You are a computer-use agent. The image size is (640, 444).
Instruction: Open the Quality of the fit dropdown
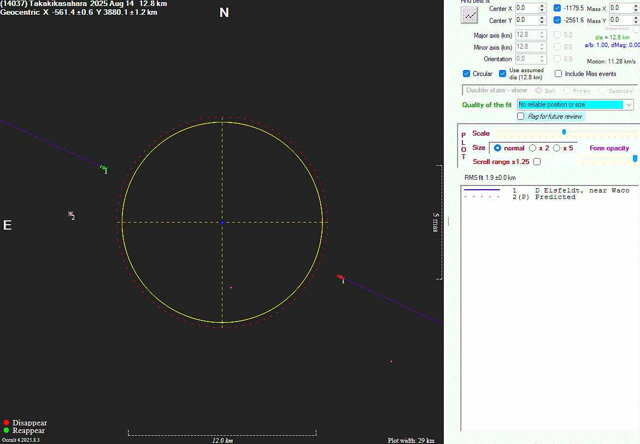(575, 105)
